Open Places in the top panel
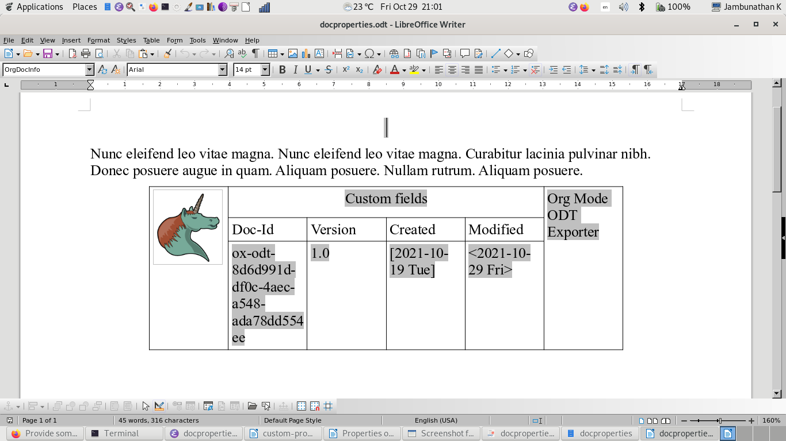 tap(85, 7)
